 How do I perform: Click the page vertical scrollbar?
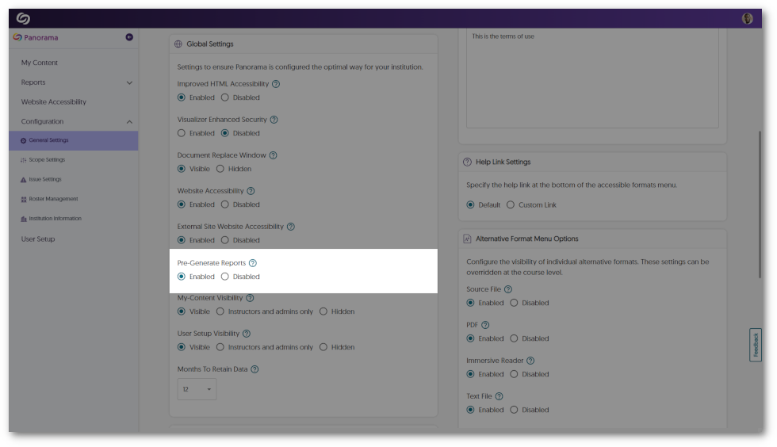(x=760, y=204)
